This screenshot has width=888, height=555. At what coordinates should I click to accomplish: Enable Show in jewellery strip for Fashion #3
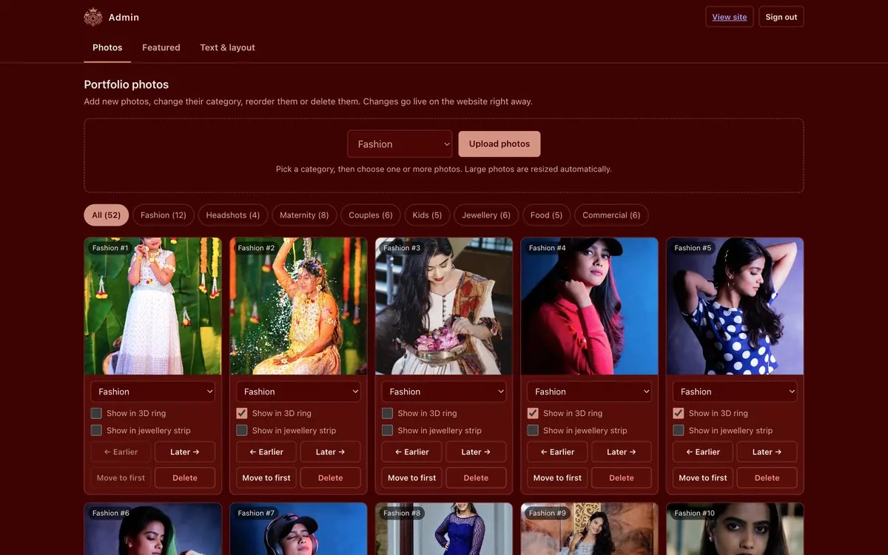coord(387,430)
